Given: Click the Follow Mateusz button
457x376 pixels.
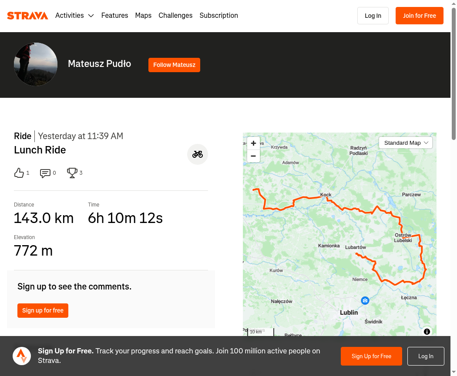Looking at the screenshot, I should pyautogui.click(x=174, y=65).
